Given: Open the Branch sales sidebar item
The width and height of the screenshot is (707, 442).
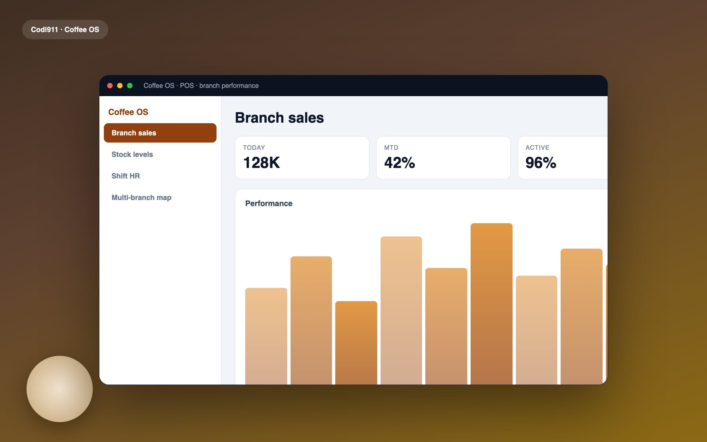Looking at the screenshot, I should 160,133.
